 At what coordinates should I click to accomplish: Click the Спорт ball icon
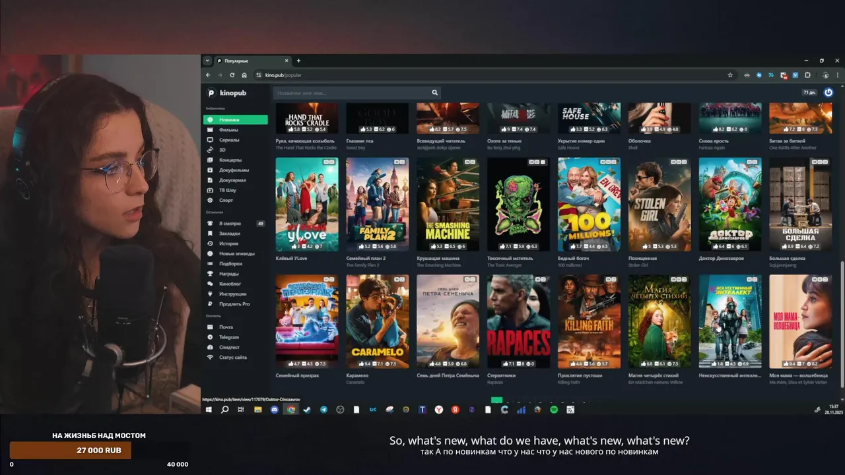[211, 200]
